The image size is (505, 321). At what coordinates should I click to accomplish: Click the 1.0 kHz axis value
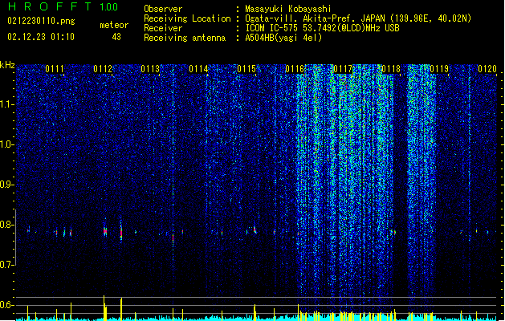point(7,144)
